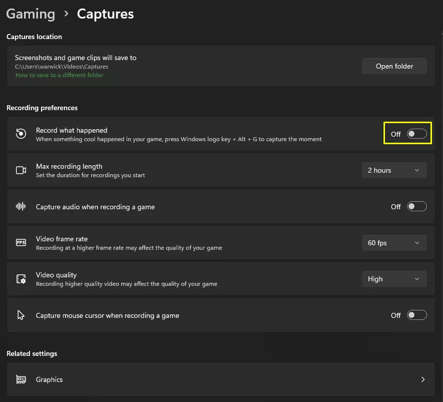The image size is (443, 402).
Task: Open the 60 fps frame rate dropdown
Action: (x=394, y=243)
